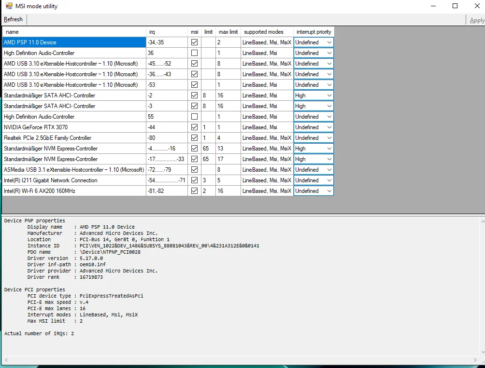Uncheck msi for AMD PSP 11.0 Device

point(194,42)
